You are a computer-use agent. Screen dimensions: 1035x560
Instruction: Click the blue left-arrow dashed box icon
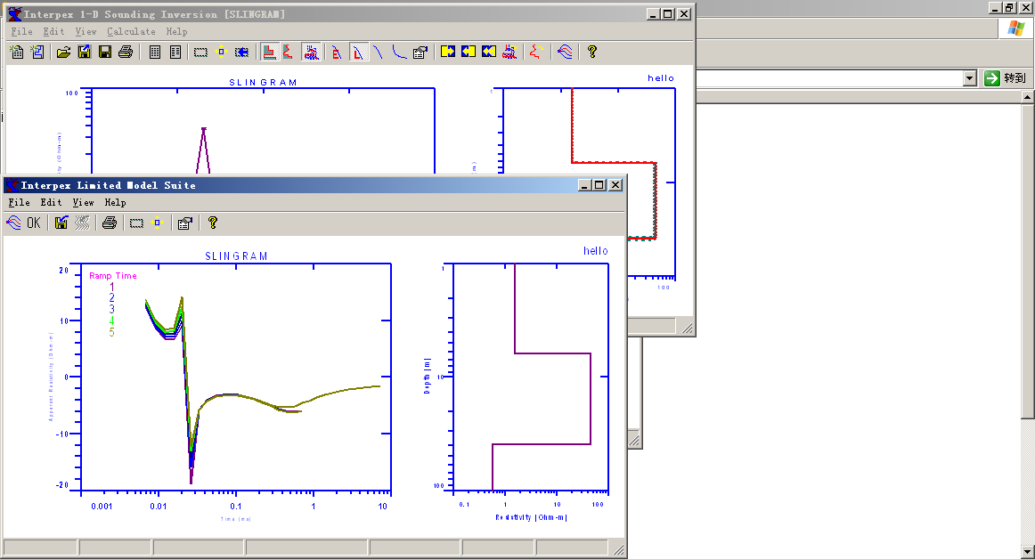pyautogui.click(x=242, y=53)
